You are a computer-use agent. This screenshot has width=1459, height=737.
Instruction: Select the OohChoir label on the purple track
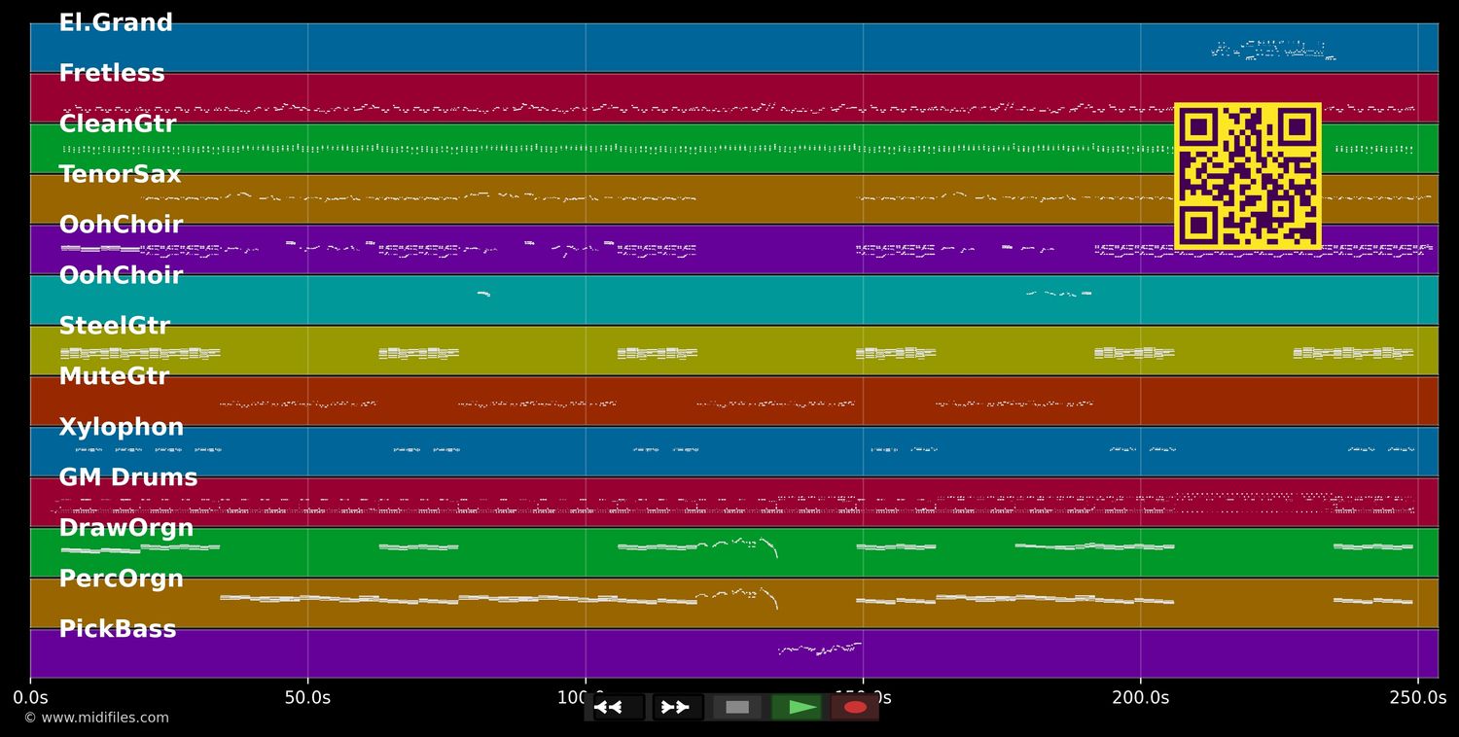click(x=121, y=225)
